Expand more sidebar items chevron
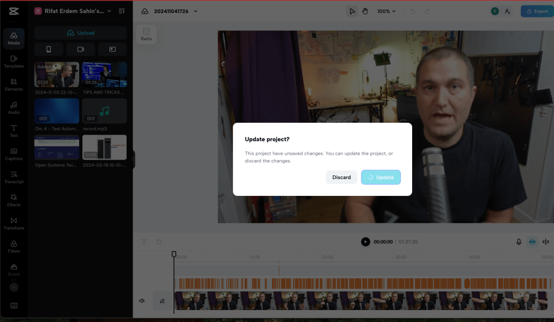Image resolution: width=554 pixels, height=322 pixels. (14, 287)
